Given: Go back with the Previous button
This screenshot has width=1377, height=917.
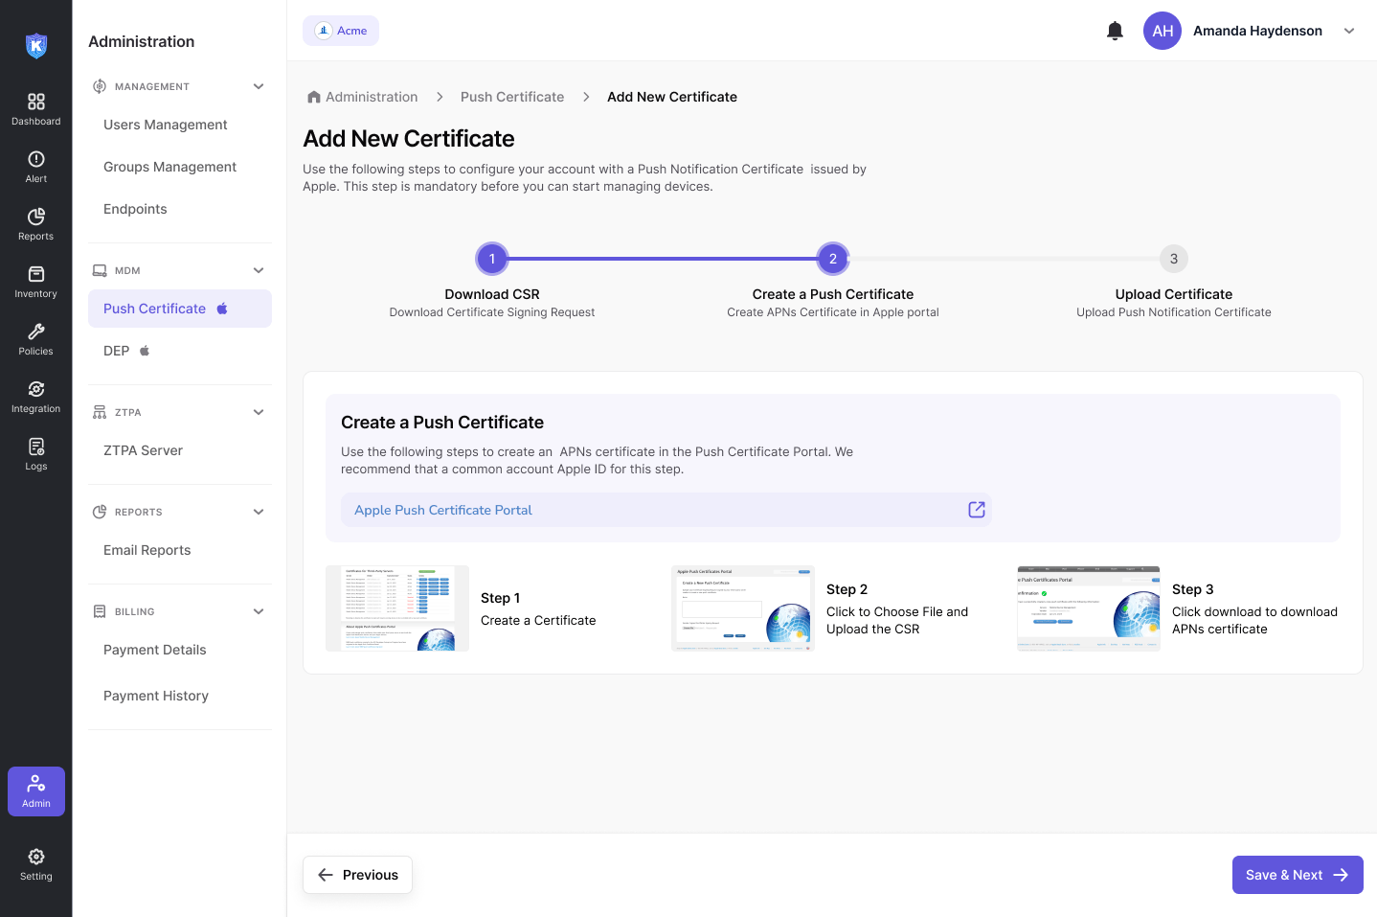Looking at the screenshot, I should 357,875.
